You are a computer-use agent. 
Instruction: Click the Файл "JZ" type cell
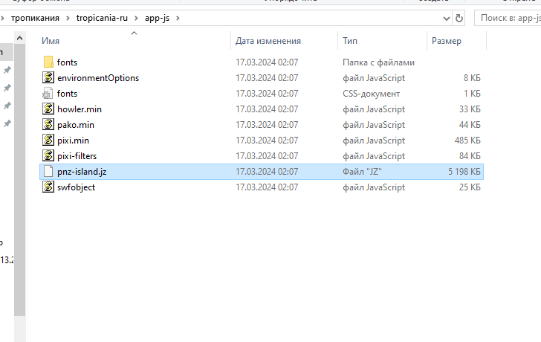click(x=362, y=172)
